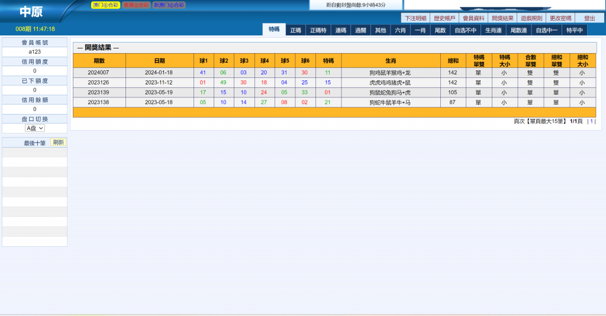Click the 距自動封盤尚餘 countdown text

[x=356, y=5]
